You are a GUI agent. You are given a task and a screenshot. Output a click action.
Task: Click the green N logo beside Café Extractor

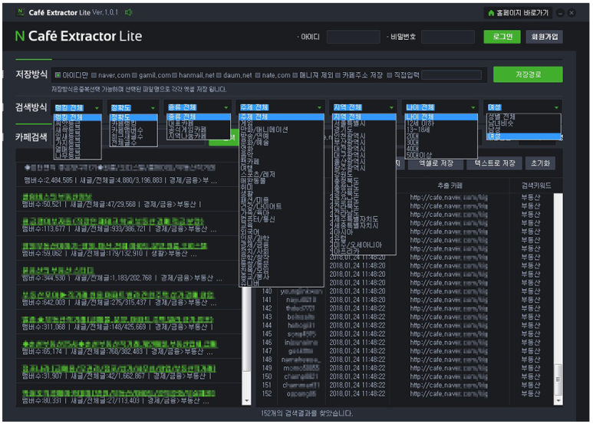click(20, 36)
